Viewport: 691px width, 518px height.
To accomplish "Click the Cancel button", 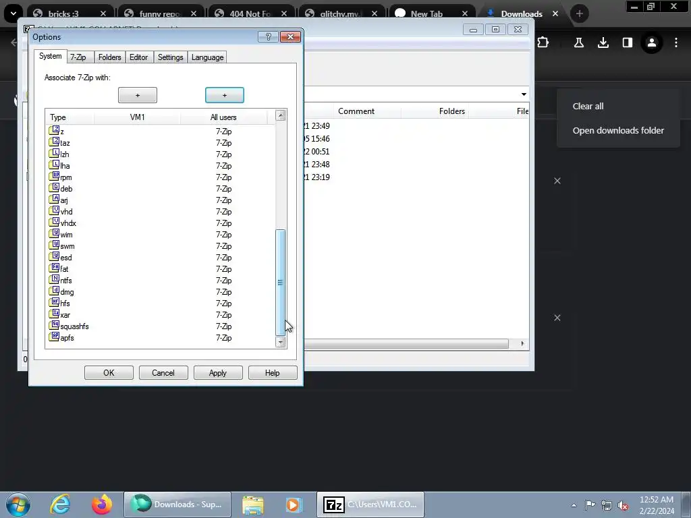I will pos(163,372).
